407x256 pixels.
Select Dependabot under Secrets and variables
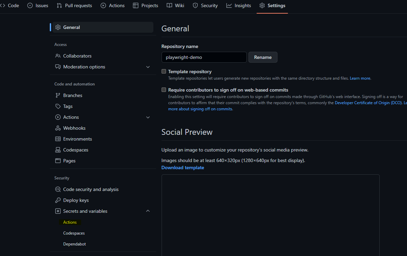pyautogui.click(x=75, y=244)
